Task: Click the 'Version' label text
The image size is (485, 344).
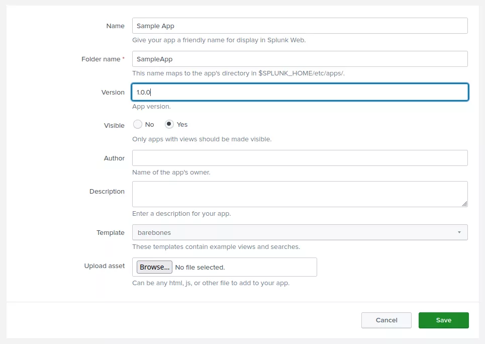Action: (113, 93)
